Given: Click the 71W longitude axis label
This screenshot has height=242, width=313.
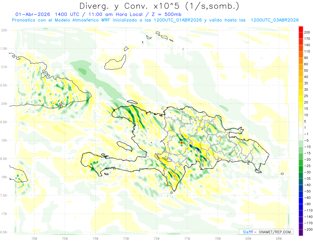Looking at the screenshot, I should pos(187,238).
